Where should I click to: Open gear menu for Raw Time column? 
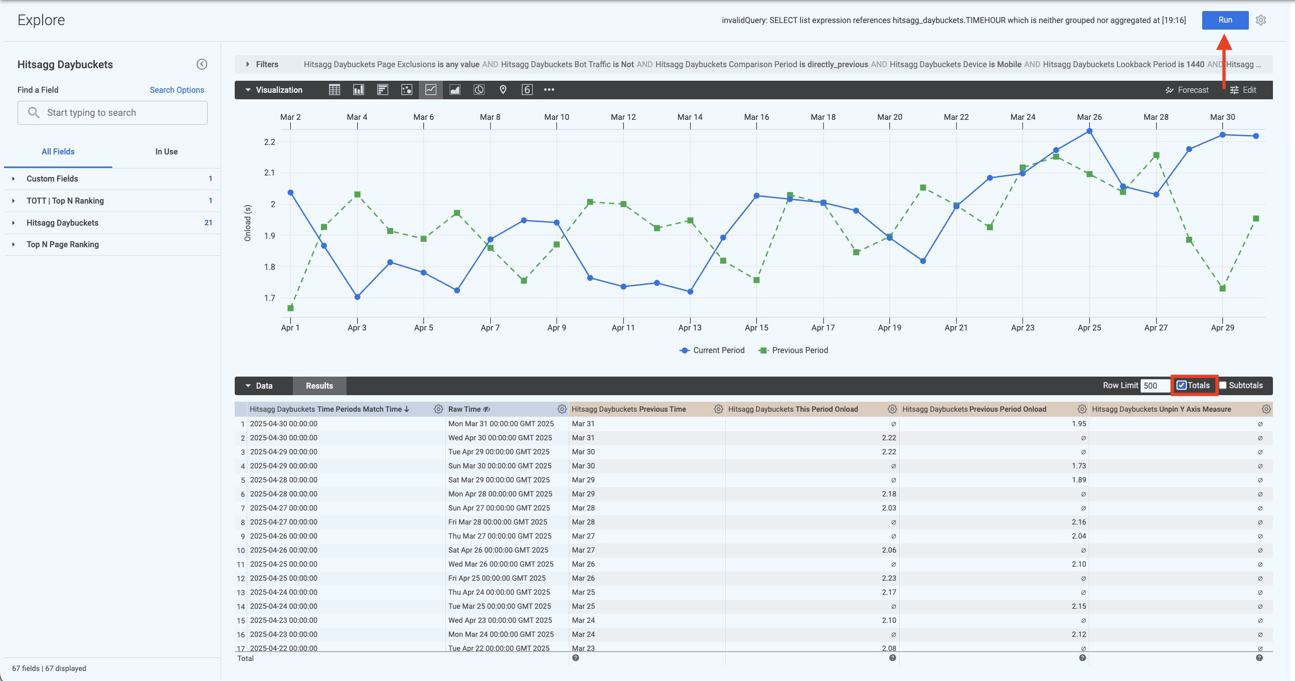[562, 409]
